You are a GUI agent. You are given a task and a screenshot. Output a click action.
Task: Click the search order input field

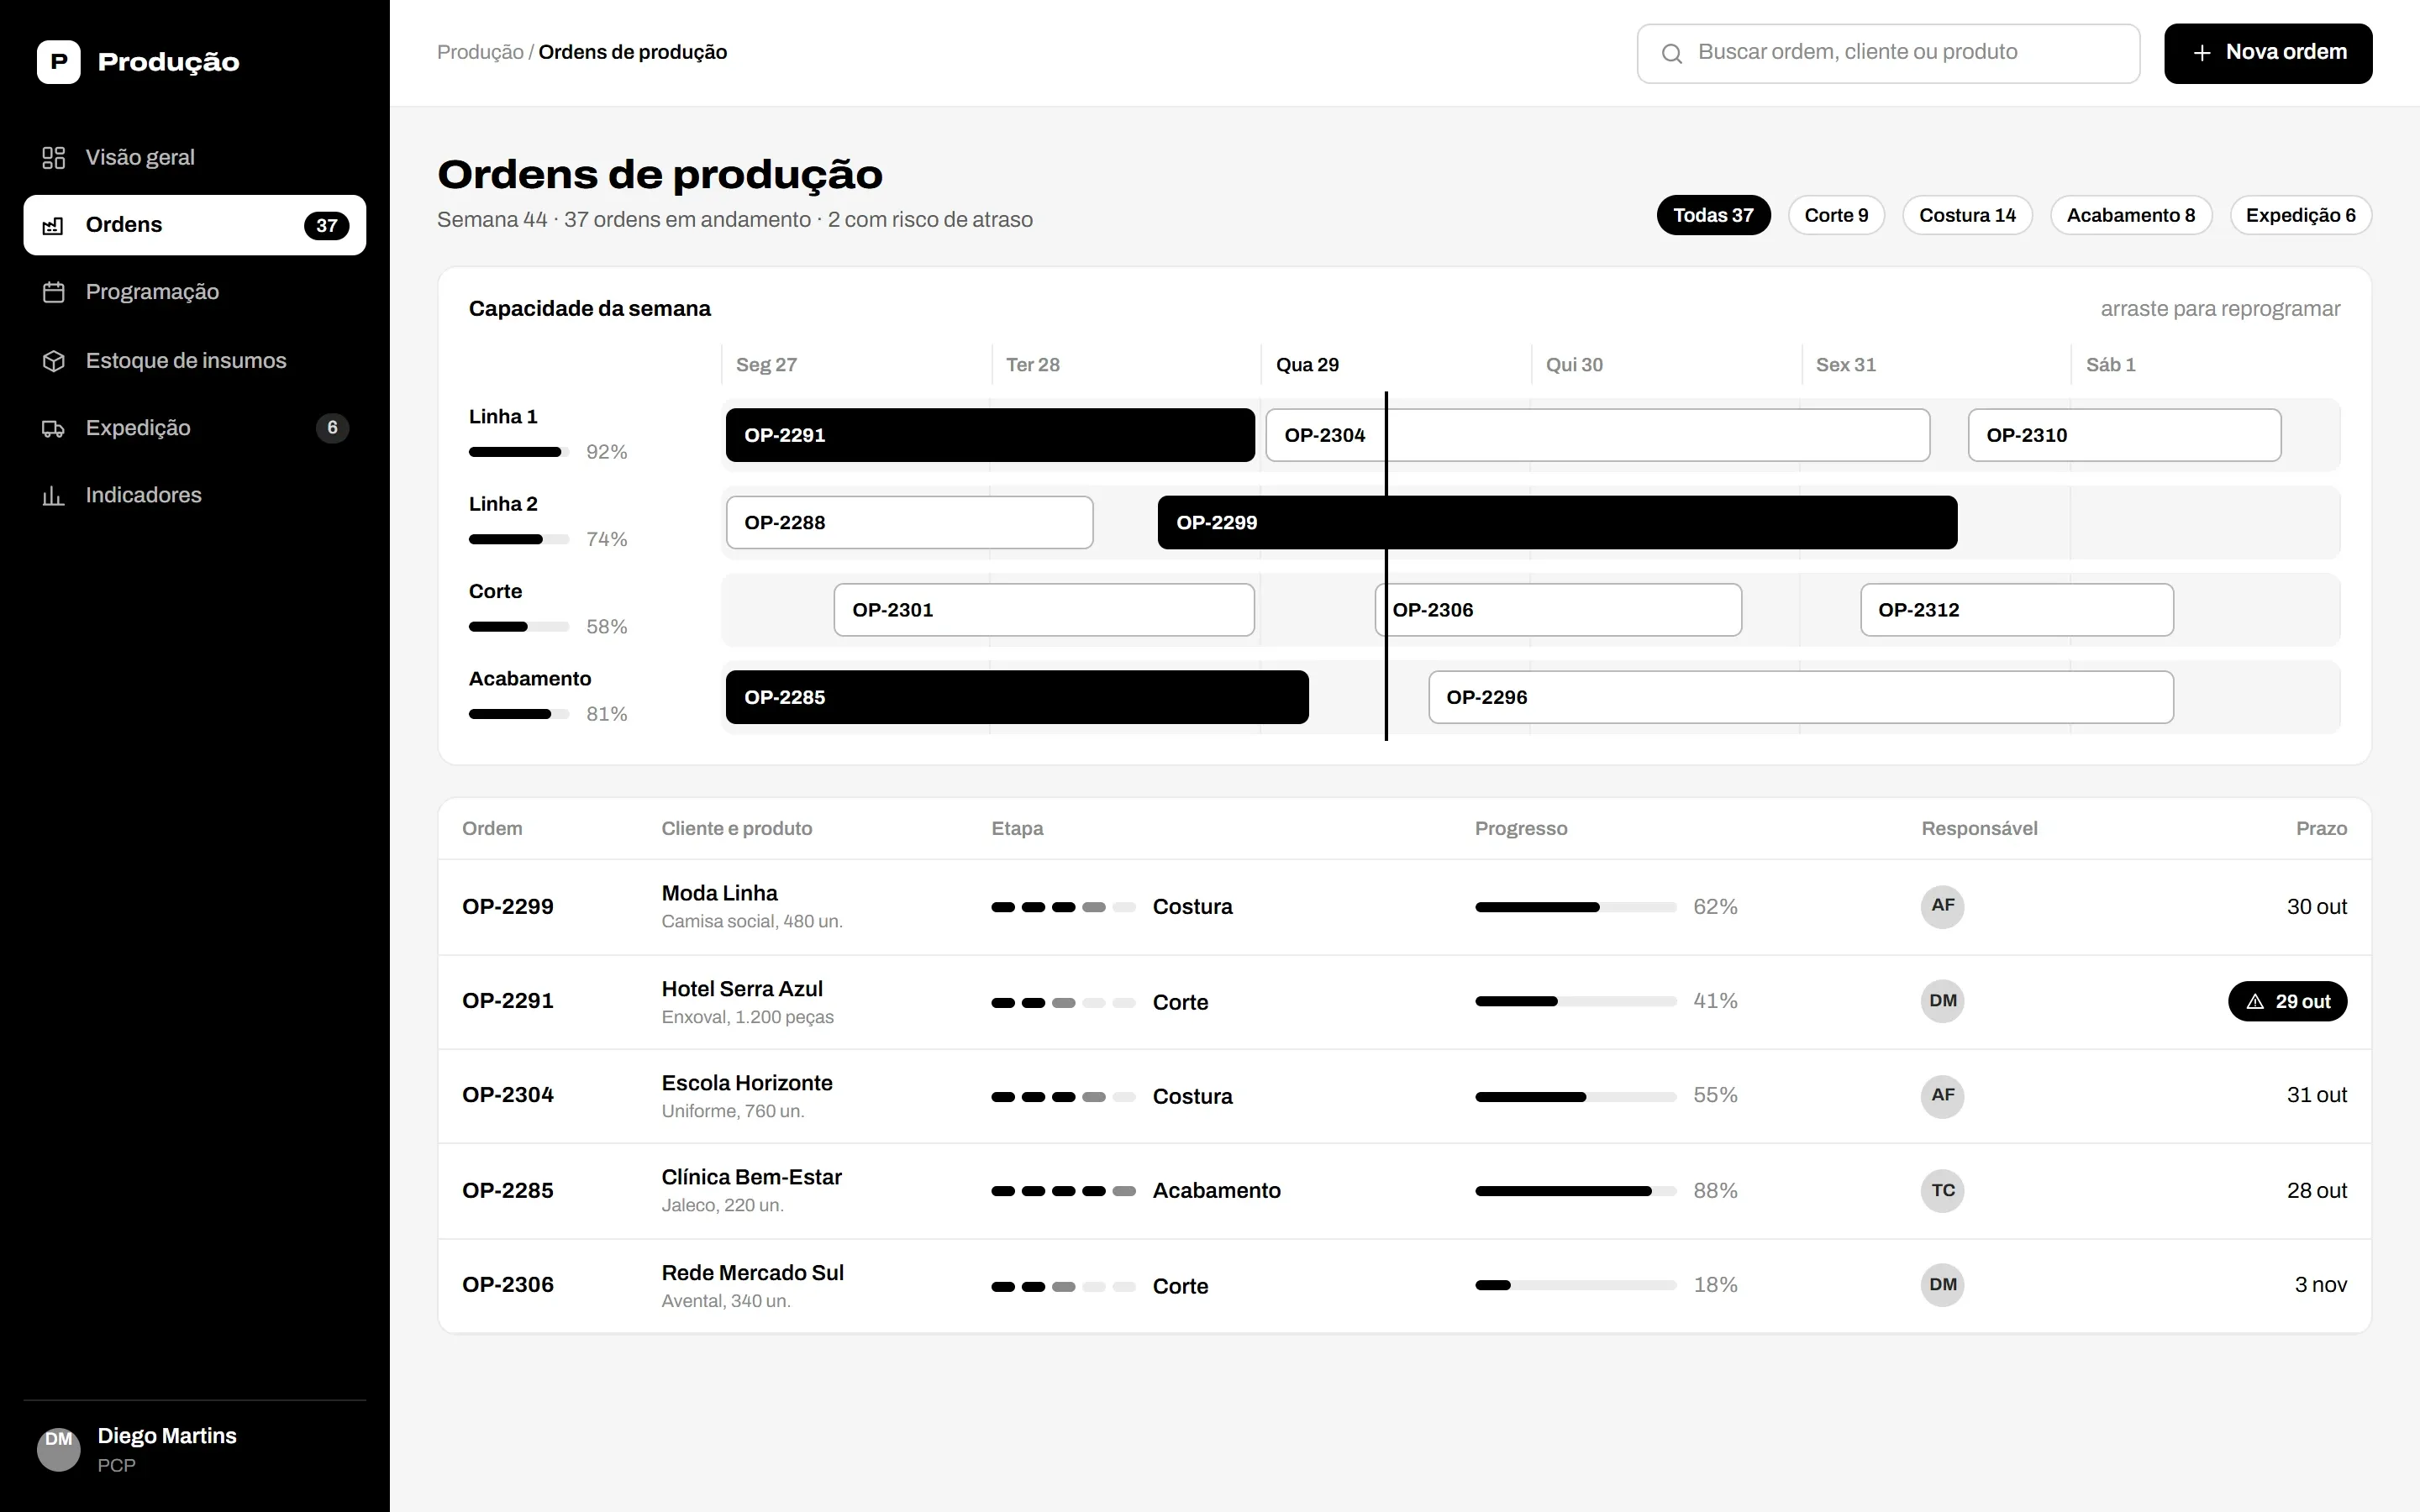[1888, 53]
